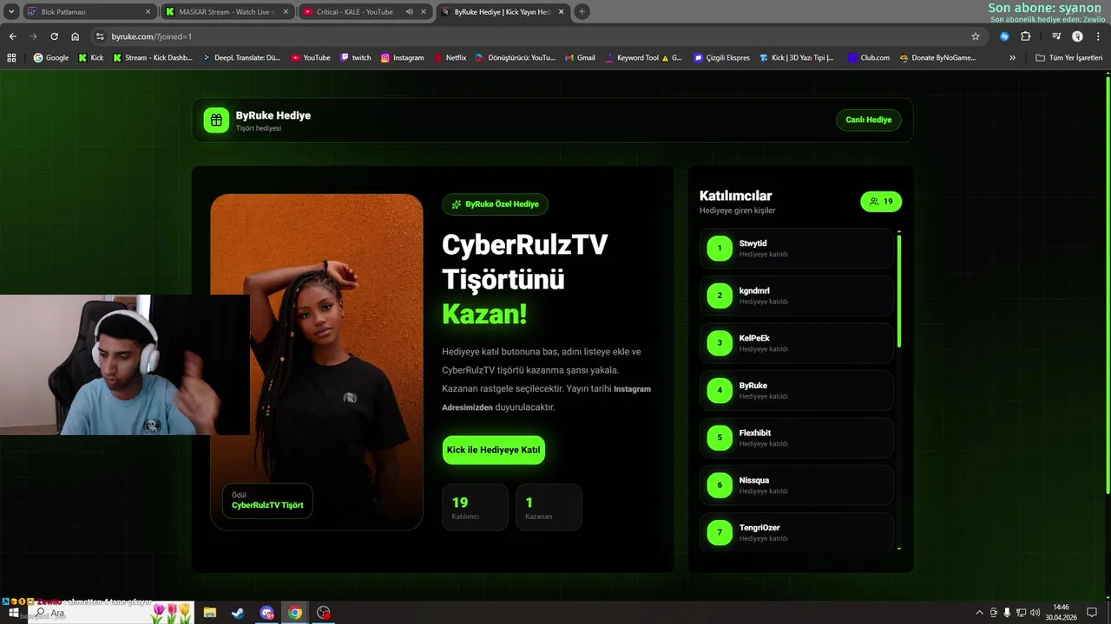
Task: Open the Kick bookmark
Action: tap(91, 58)
